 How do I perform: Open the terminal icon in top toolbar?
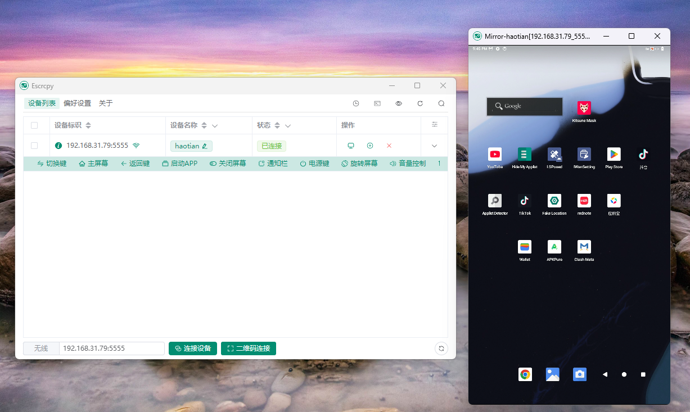(377, 103)
